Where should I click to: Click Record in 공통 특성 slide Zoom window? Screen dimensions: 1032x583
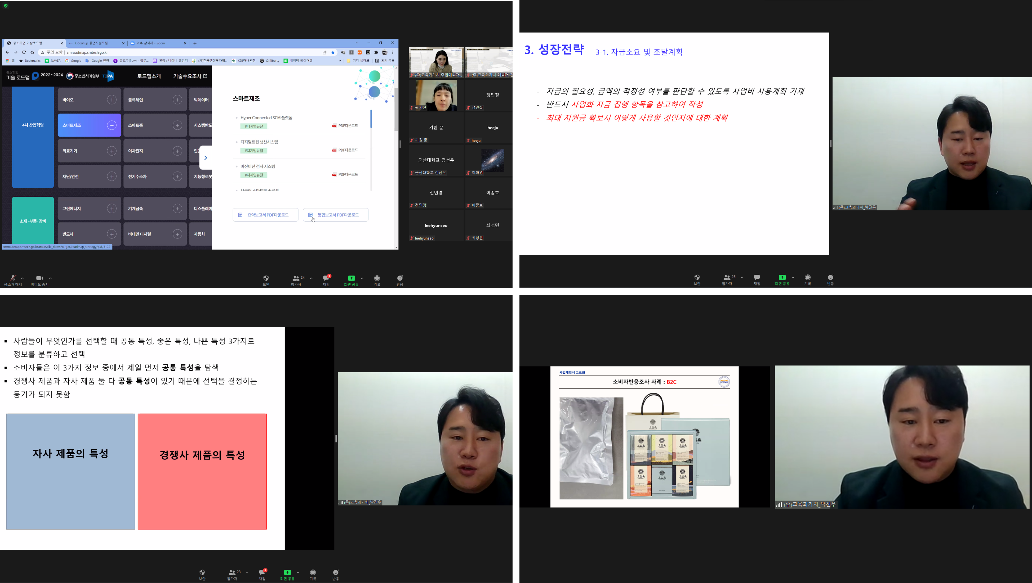(x=313, y=575)
